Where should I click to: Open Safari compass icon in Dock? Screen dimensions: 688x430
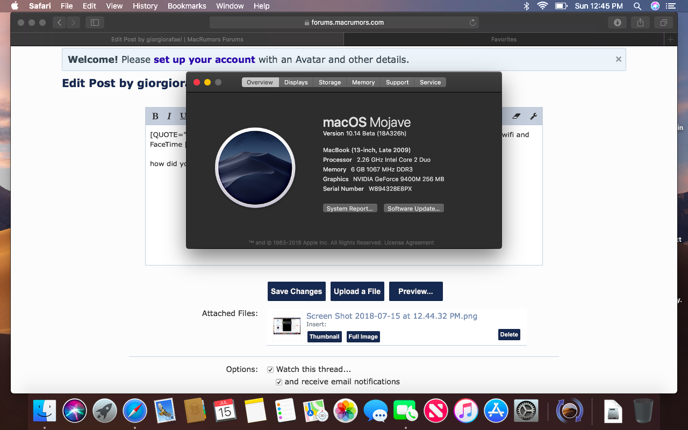pos(135,411)
